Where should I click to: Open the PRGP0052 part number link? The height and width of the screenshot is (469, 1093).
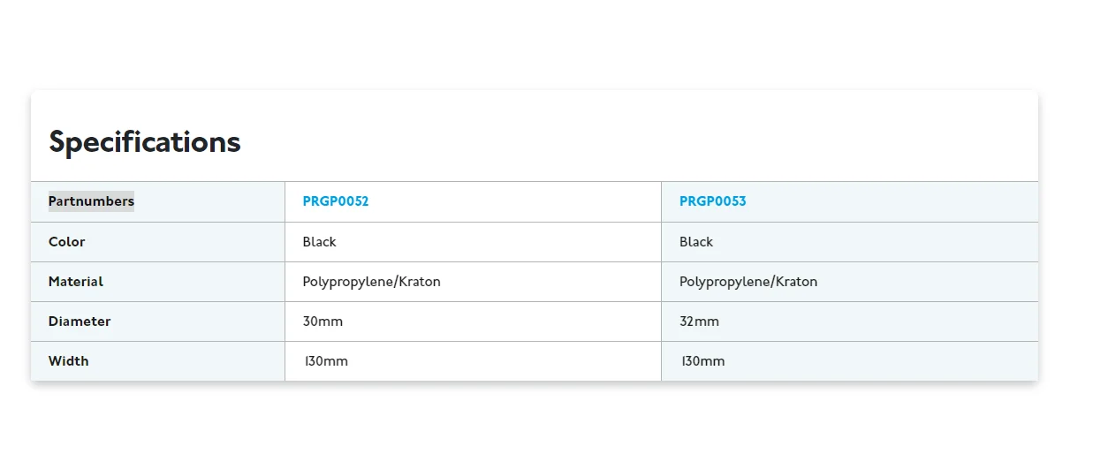tap(336, 201)
